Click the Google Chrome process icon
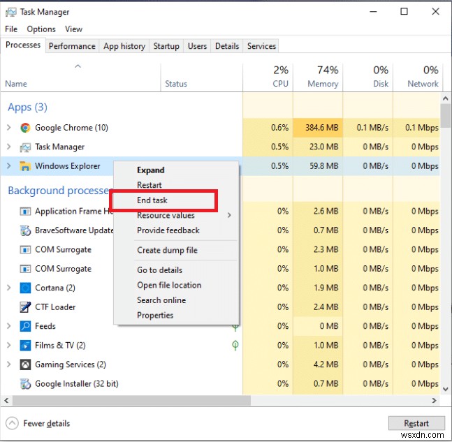The width and height of the screenshot is (452, 442). point(25,128)
